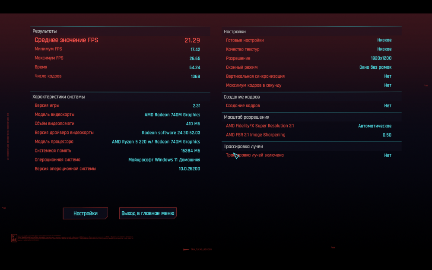Image resolution: width=432 pixels, height=270 pixels.
Task: Select the system memory value 16384 МБ
Action: click(x=191, y=151)
